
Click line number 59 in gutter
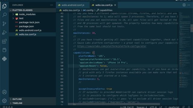62,66
